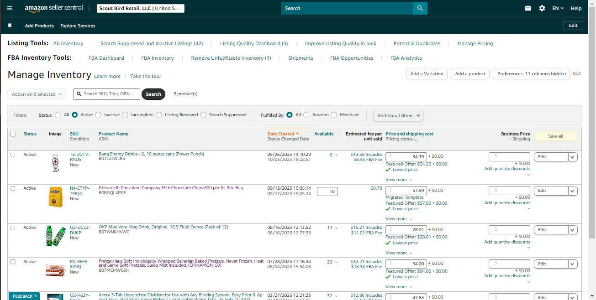This screenshot has width=596, height=300.
Task: Open Ghirardelli Chocolate Chips product thumbnail
Action: pyautogui.click(x=55, y=197)
